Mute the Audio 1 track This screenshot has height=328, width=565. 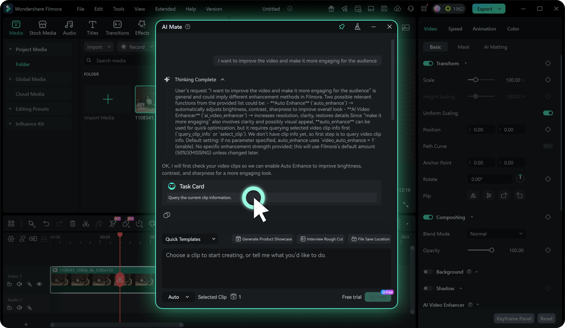[x=19, y=307]
